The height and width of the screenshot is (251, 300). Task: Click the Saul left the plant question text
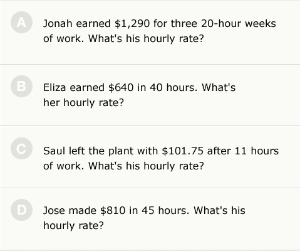pyautogui.click(x=161, y=158)
